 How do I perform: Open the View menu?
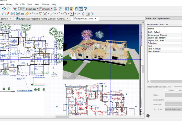(x=37, y=4)
